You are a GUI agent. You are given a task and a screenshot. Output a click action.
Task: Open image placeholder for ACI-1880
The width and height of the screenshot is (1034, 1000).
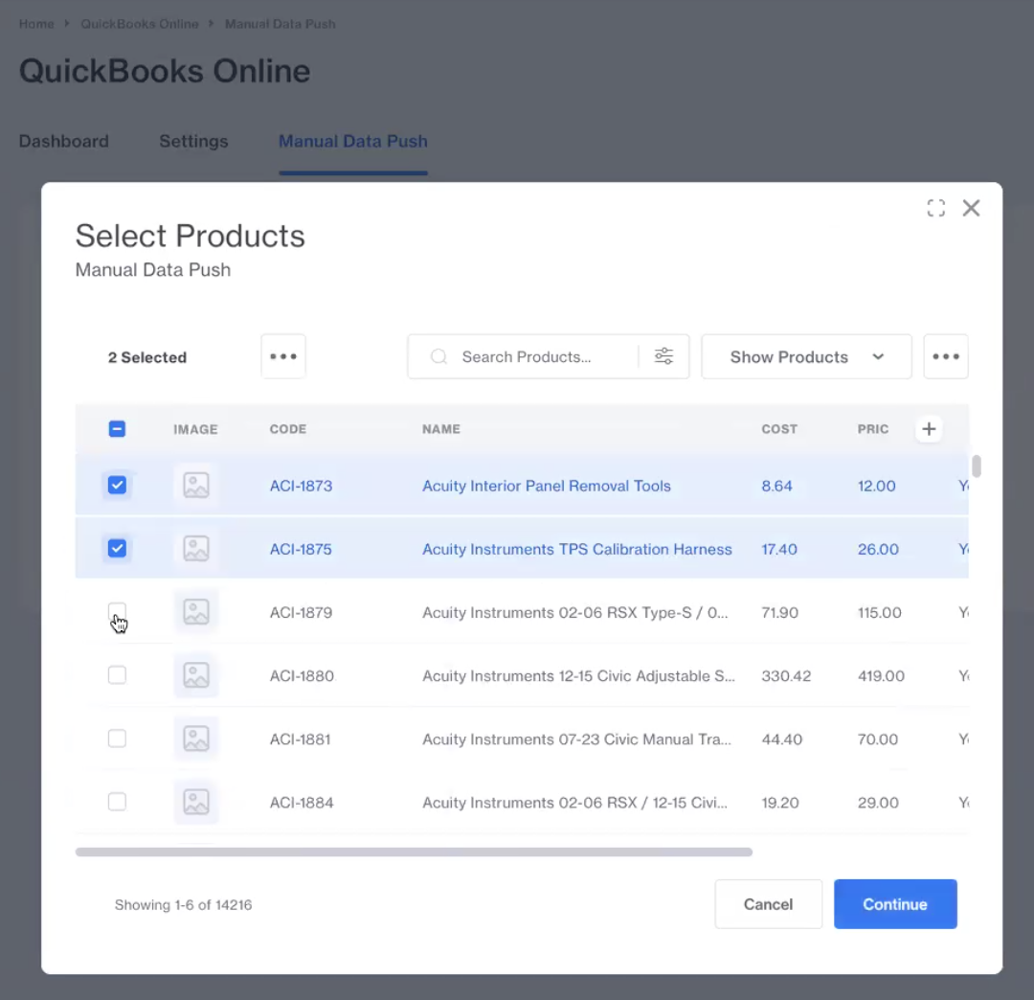tap(196, 675)
